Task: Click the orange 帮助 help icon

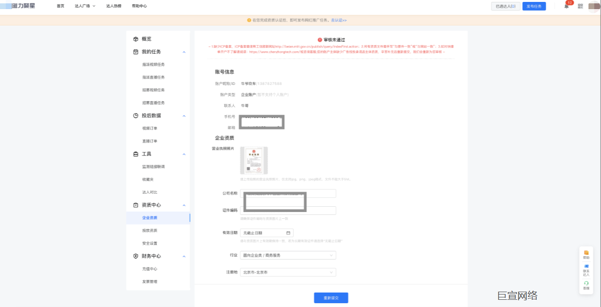Action: [x=586, y=252]
